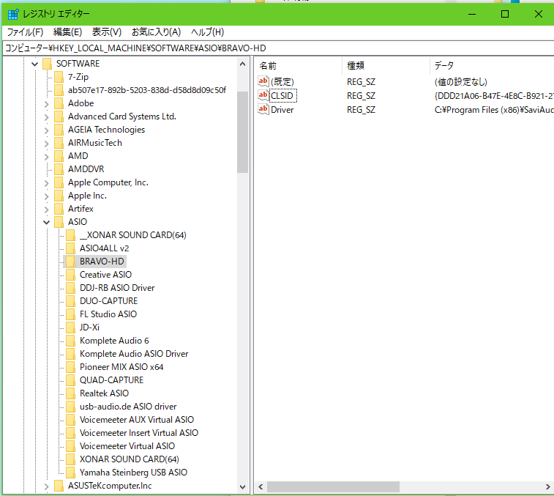This screenshot has height=496, width=554.
Task: Expand the AMD key
Action: (46, 157)
